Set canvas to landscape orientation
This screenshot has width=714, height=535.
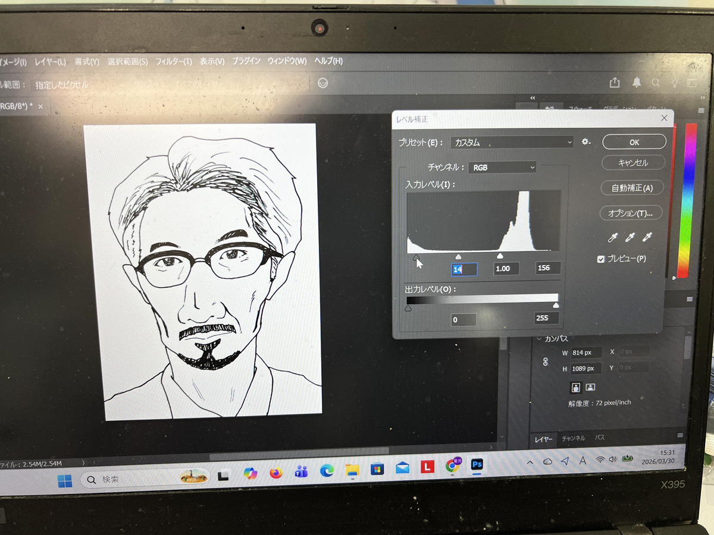click(x=590, y=387)
